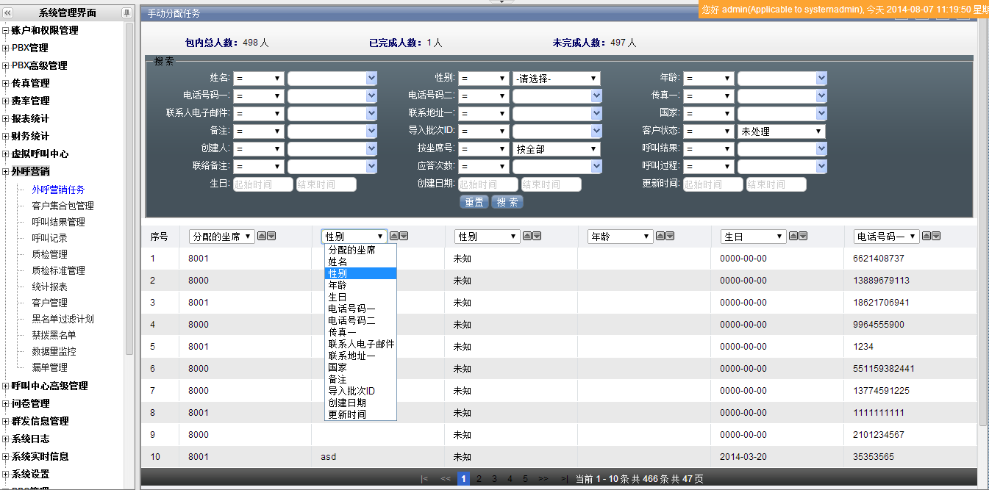Click descending sort icon beside 年龄 column
Screen dimensions: 989x490
pyautogui.click(x=670, y=237)
